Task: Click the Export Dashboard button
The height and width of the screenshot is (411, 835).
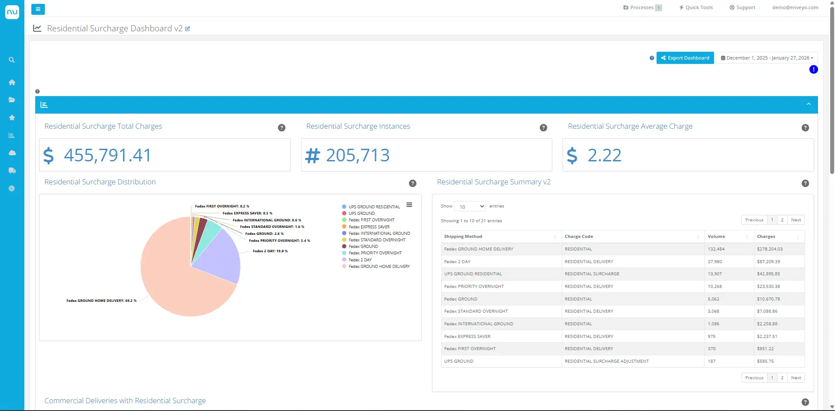Action: [x=685, y=58]
